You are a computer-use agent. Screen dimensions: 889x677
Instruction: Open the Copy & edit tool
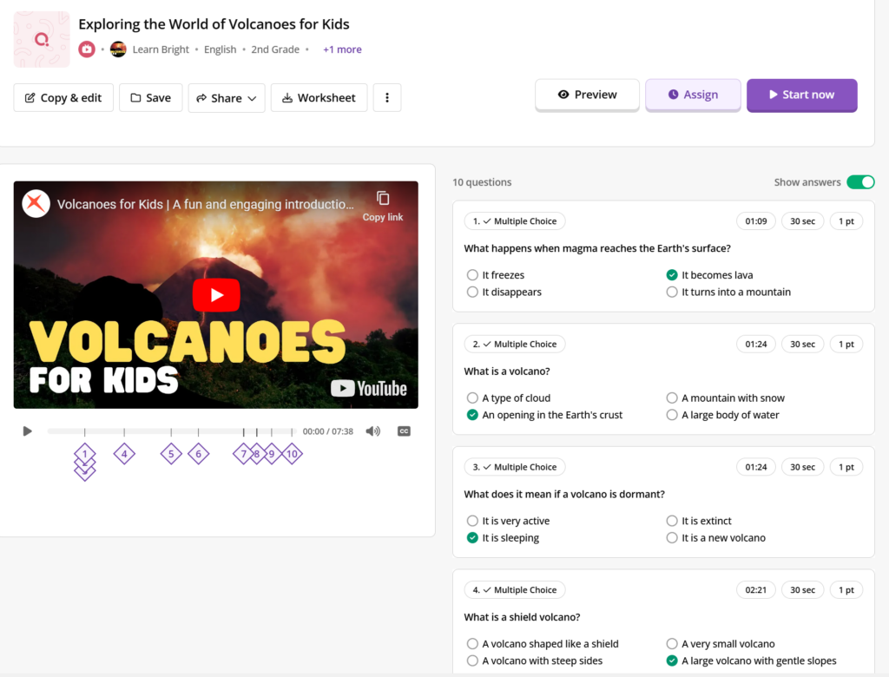[x=63, y=97]
